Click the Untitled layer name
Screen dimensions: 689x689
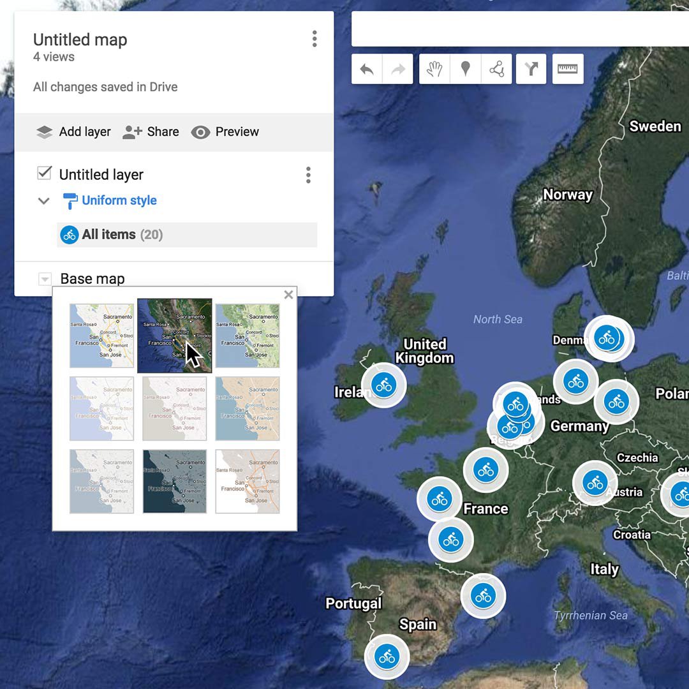[x=101, y=175]
